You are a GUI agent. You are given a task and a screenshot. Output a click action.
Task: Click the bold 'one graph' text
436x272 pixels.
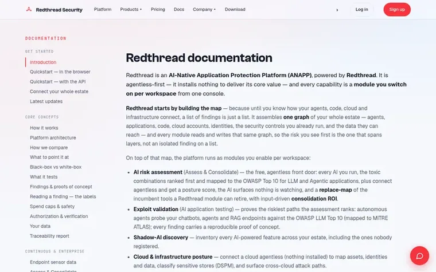(296, 117)
